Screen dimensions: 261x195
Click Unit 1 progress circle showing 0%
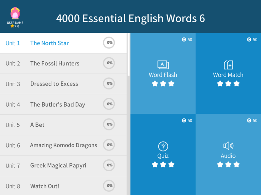(x=109, y=43)
